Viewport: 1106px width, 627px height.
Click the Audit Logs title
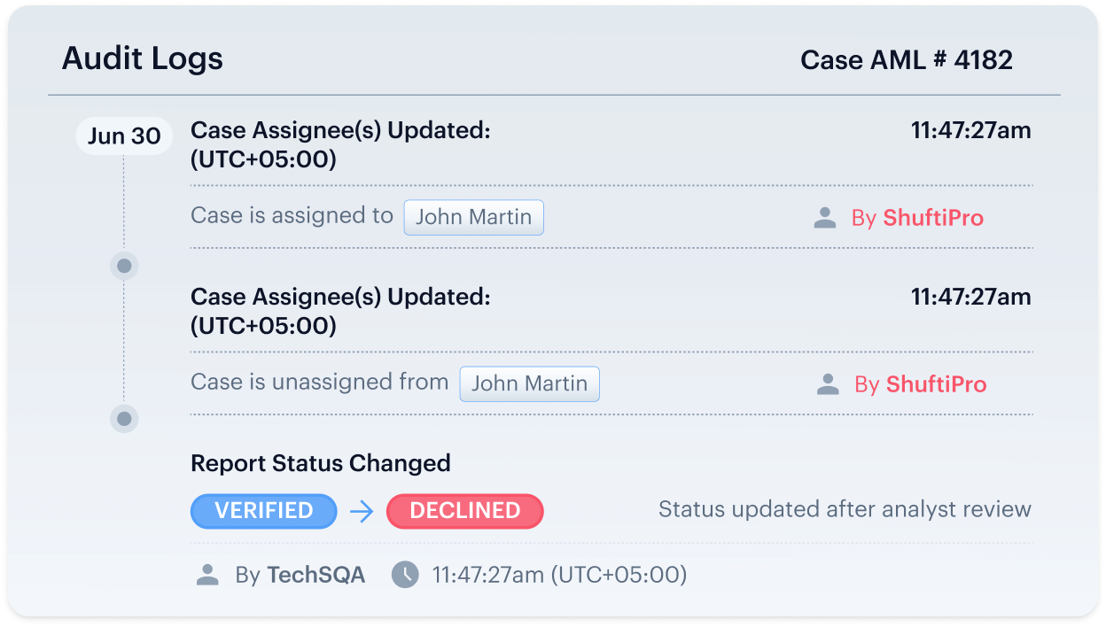143,59
